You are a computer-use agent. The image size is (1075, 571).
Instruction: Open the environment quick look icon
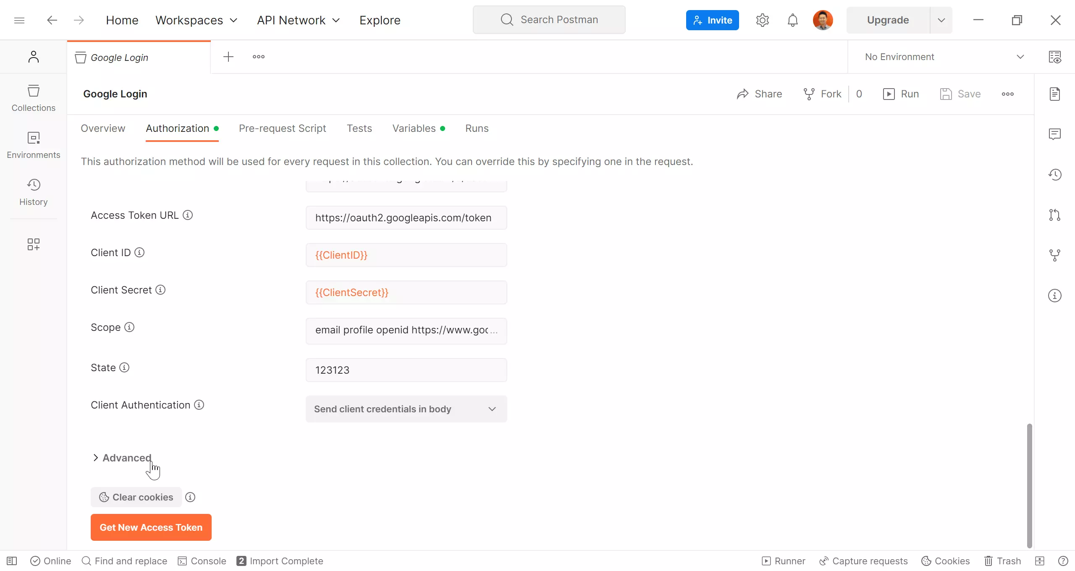(x=1054, y=57)
